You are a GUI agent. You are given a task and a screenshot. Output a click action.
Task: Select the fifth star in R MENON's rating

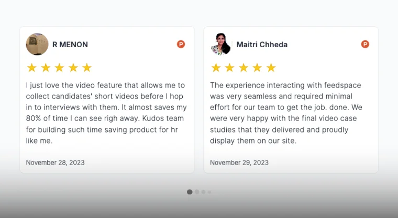click(87, 68)
